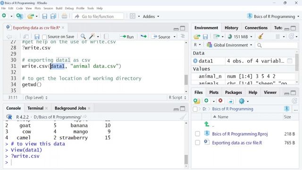Load workspace icon in Environment pane
This screenshot has width=302, height=170.
[x=197, y=36]
